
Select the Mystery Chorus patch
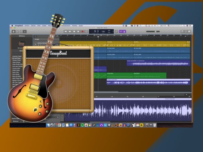(17, 80)
